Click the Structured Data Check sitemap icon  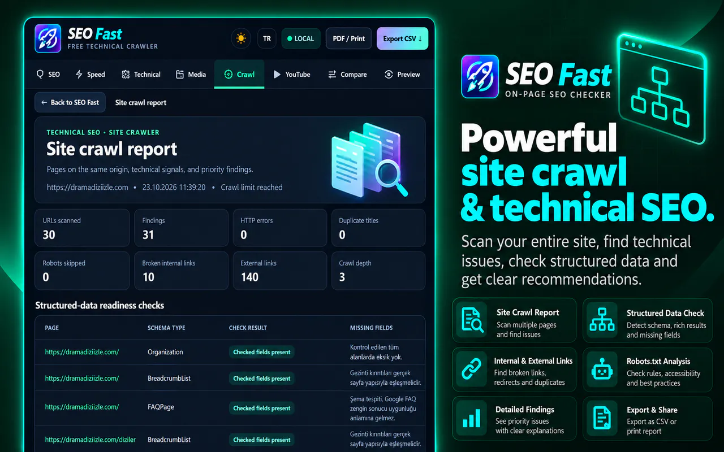(602, 320)
